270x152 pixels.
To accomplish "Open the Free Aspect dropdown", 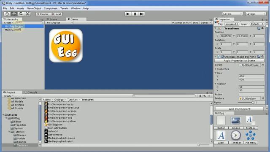I will click(59, 23).
